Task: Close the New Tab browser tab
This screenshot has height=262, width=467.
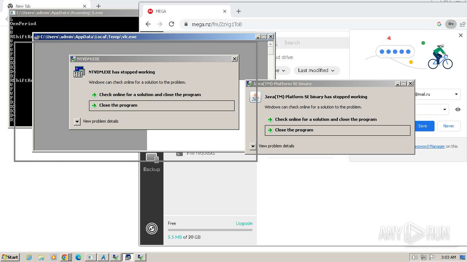Action: click(x=85, y=6)
